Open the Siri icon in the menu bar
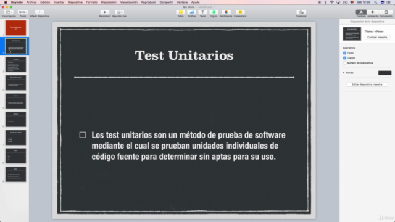This screenshot has width=395, height=222. point(383,2)
